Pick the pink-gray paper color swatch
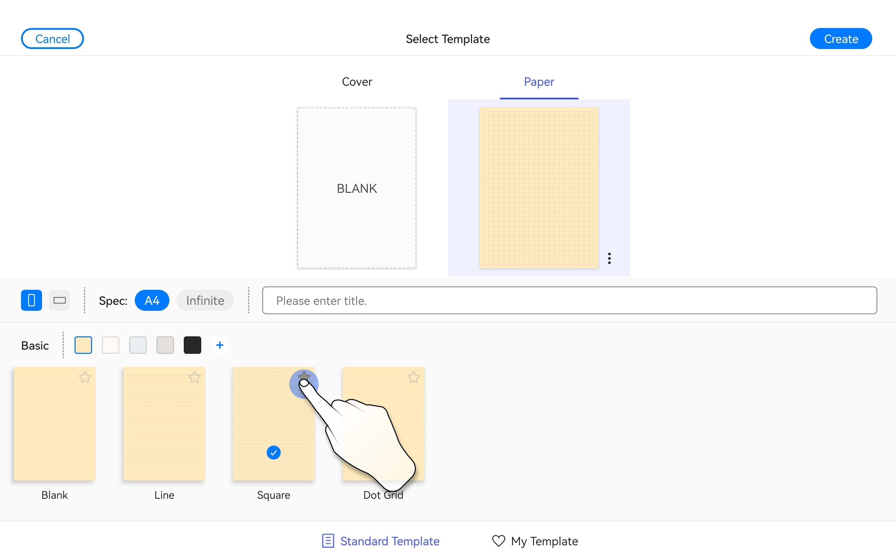 [165, 345]
